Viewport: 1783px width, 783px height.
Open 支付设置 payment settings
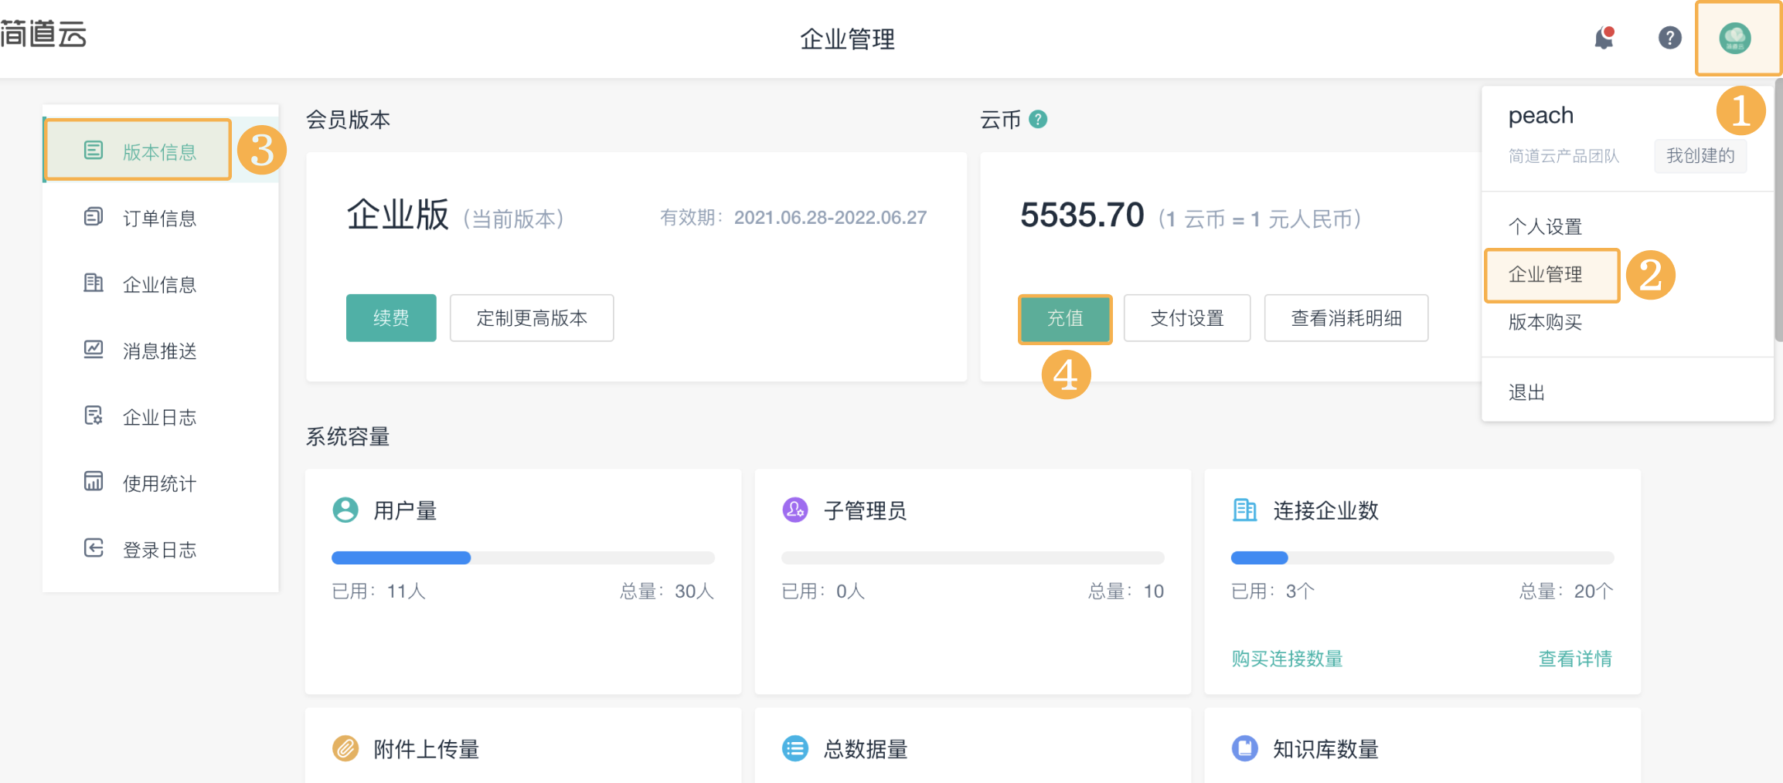click(1187, 318)
